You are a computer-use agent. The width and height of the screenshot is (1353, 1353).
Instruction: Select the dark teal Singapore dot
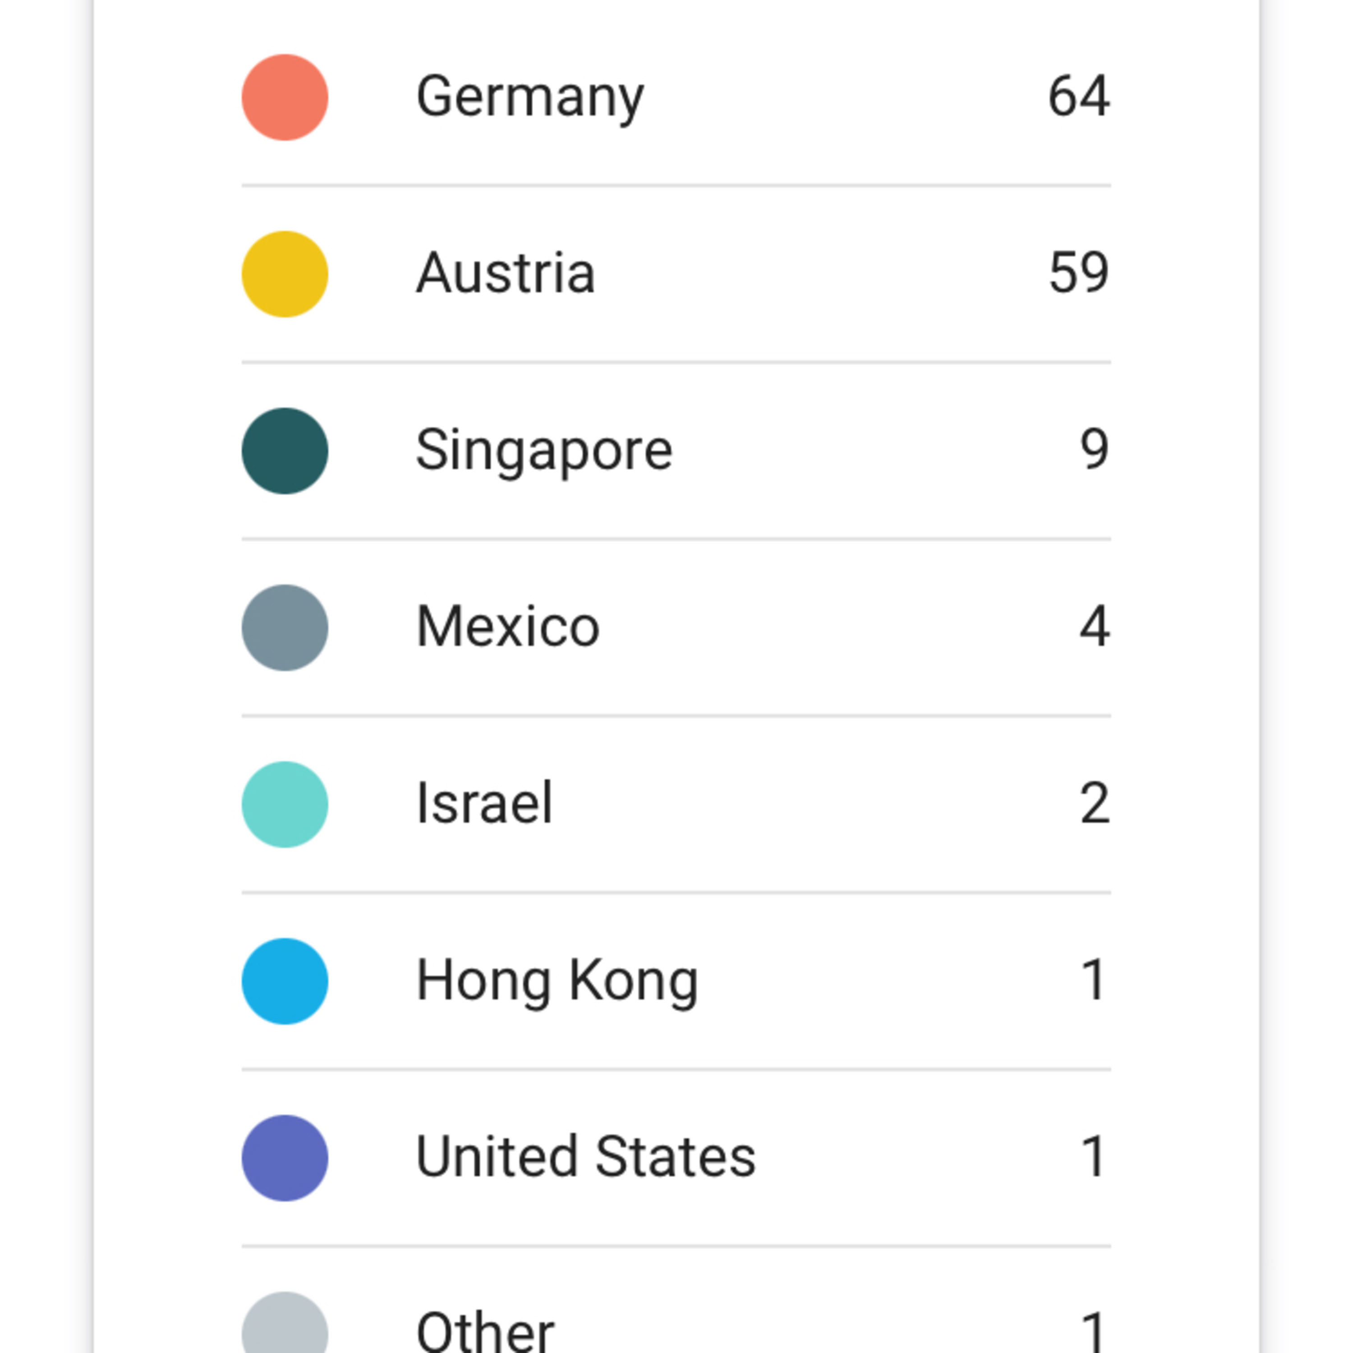tap(285, 451)
